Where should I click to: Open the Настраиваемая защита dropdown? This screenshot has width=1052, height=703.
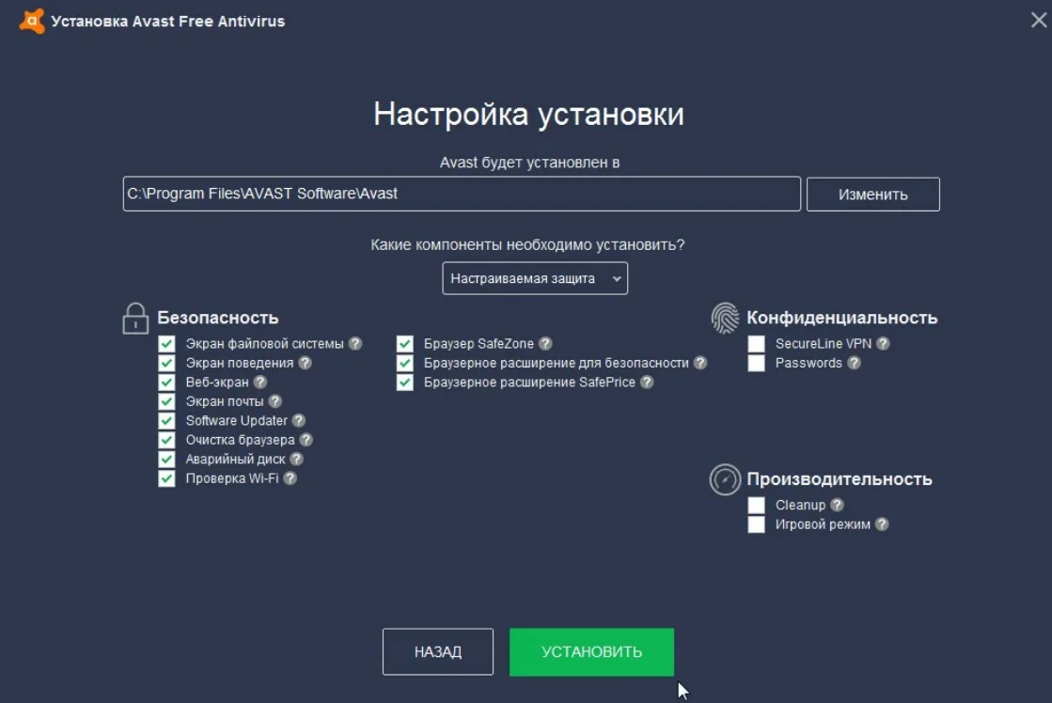click(535, 278)
